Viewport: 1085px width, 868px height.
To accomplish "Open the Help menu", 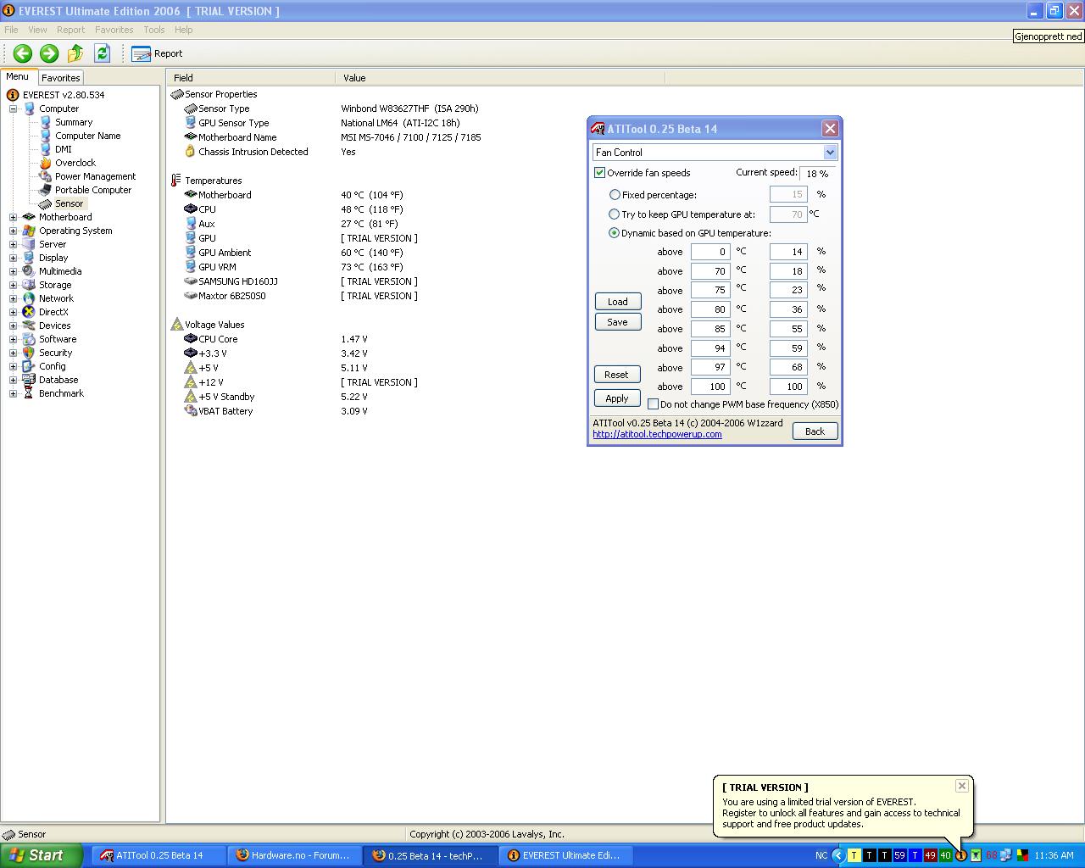I will pos(184,30).
